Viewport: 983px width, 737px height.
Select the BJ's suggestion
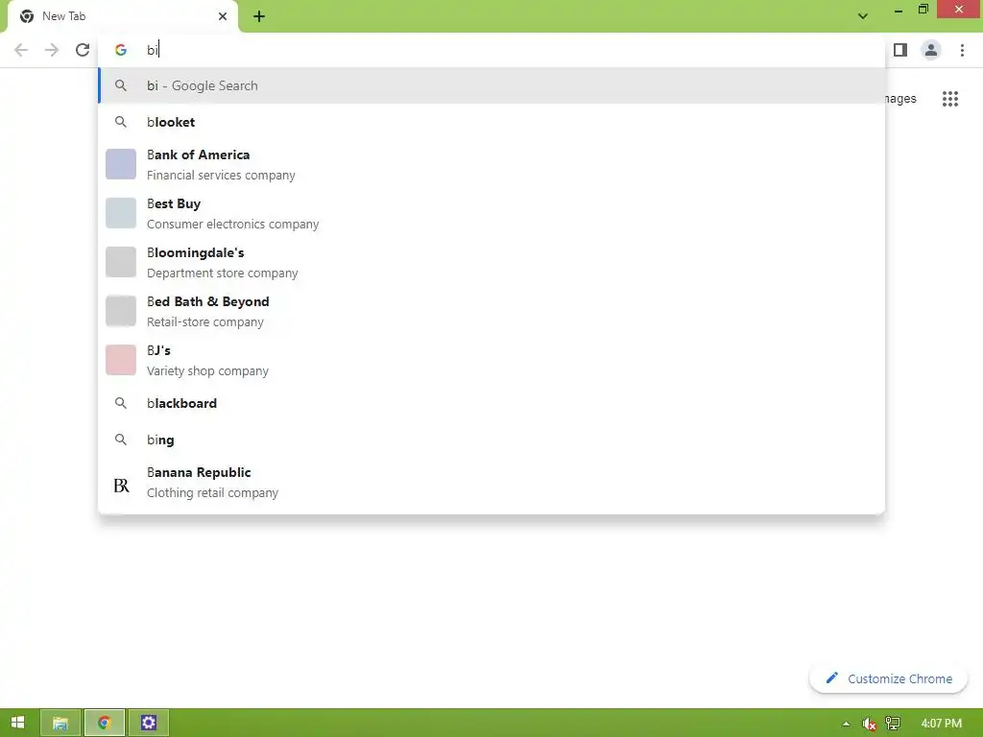[x=491, y=360]
